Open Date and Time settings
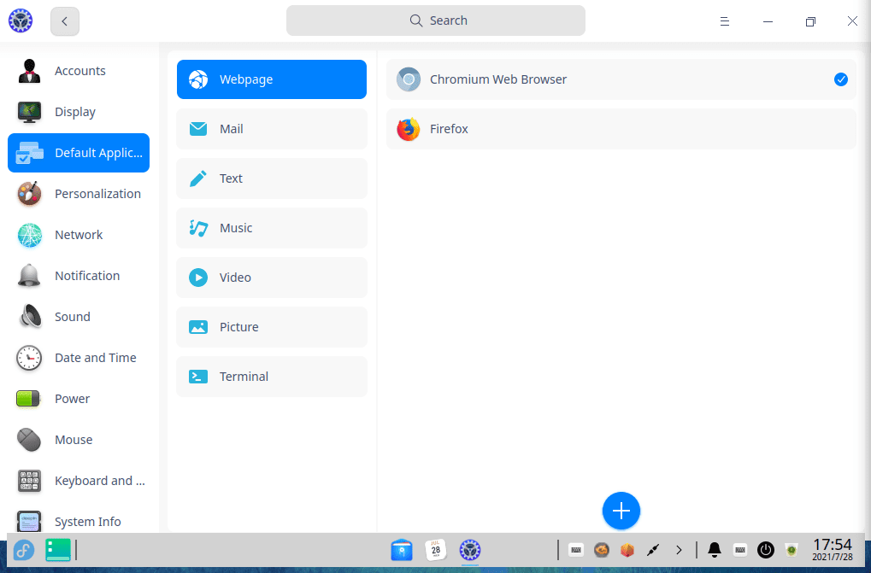The width and height of the screenshot is (871, 573). pos(79,358)
